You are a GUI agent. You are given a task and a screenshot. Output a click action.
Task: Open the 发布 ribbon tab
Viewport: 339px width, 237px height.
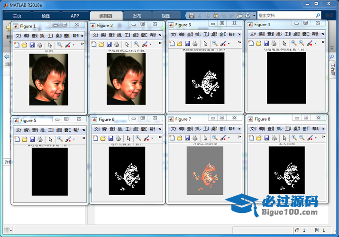[136, 16]
